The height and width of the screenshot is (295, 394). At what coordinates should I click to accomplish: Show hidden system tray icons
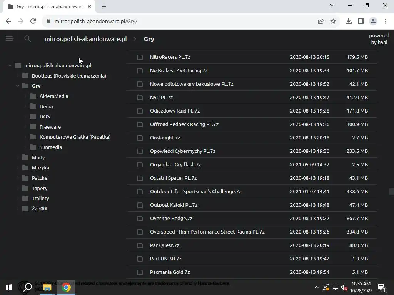point(317,287)
